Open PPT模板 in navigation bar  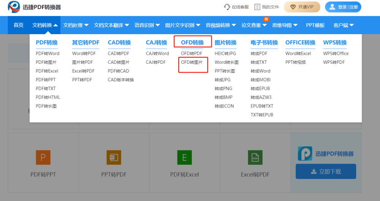[315, 25]
